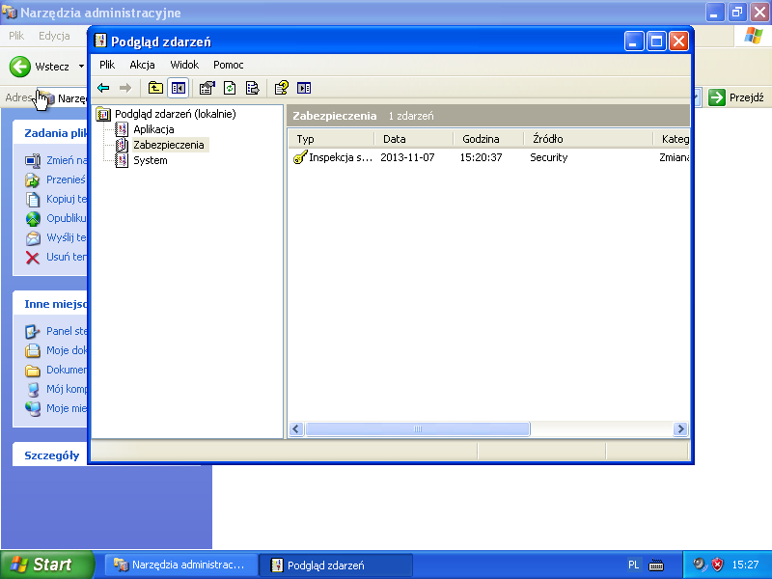The width and height of the screenshot is (772, 579).
Task: Click the horizontal scrollbar right arrow
Action: click(x=680, y=429)
